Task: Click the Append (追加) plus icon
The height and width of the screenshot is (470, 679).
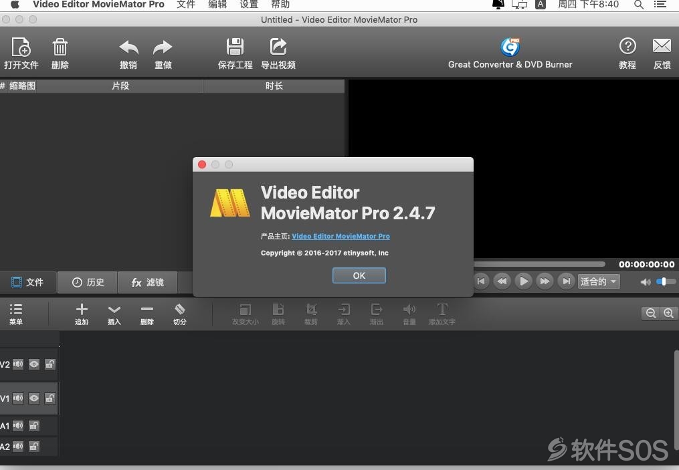Action: [x=82, y=309]
